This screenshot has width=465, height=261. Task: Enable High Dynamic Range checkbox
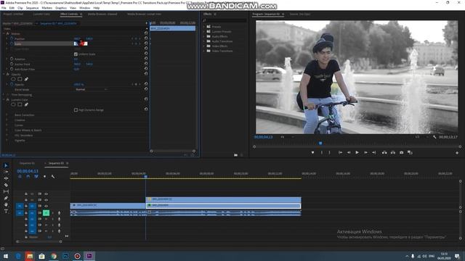coord(76,110)
